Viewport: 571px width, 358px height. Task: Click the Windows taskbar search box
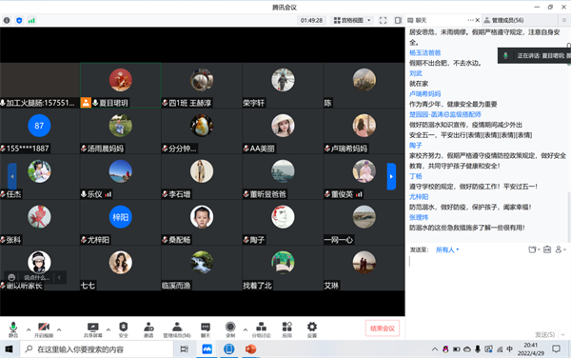97,349
